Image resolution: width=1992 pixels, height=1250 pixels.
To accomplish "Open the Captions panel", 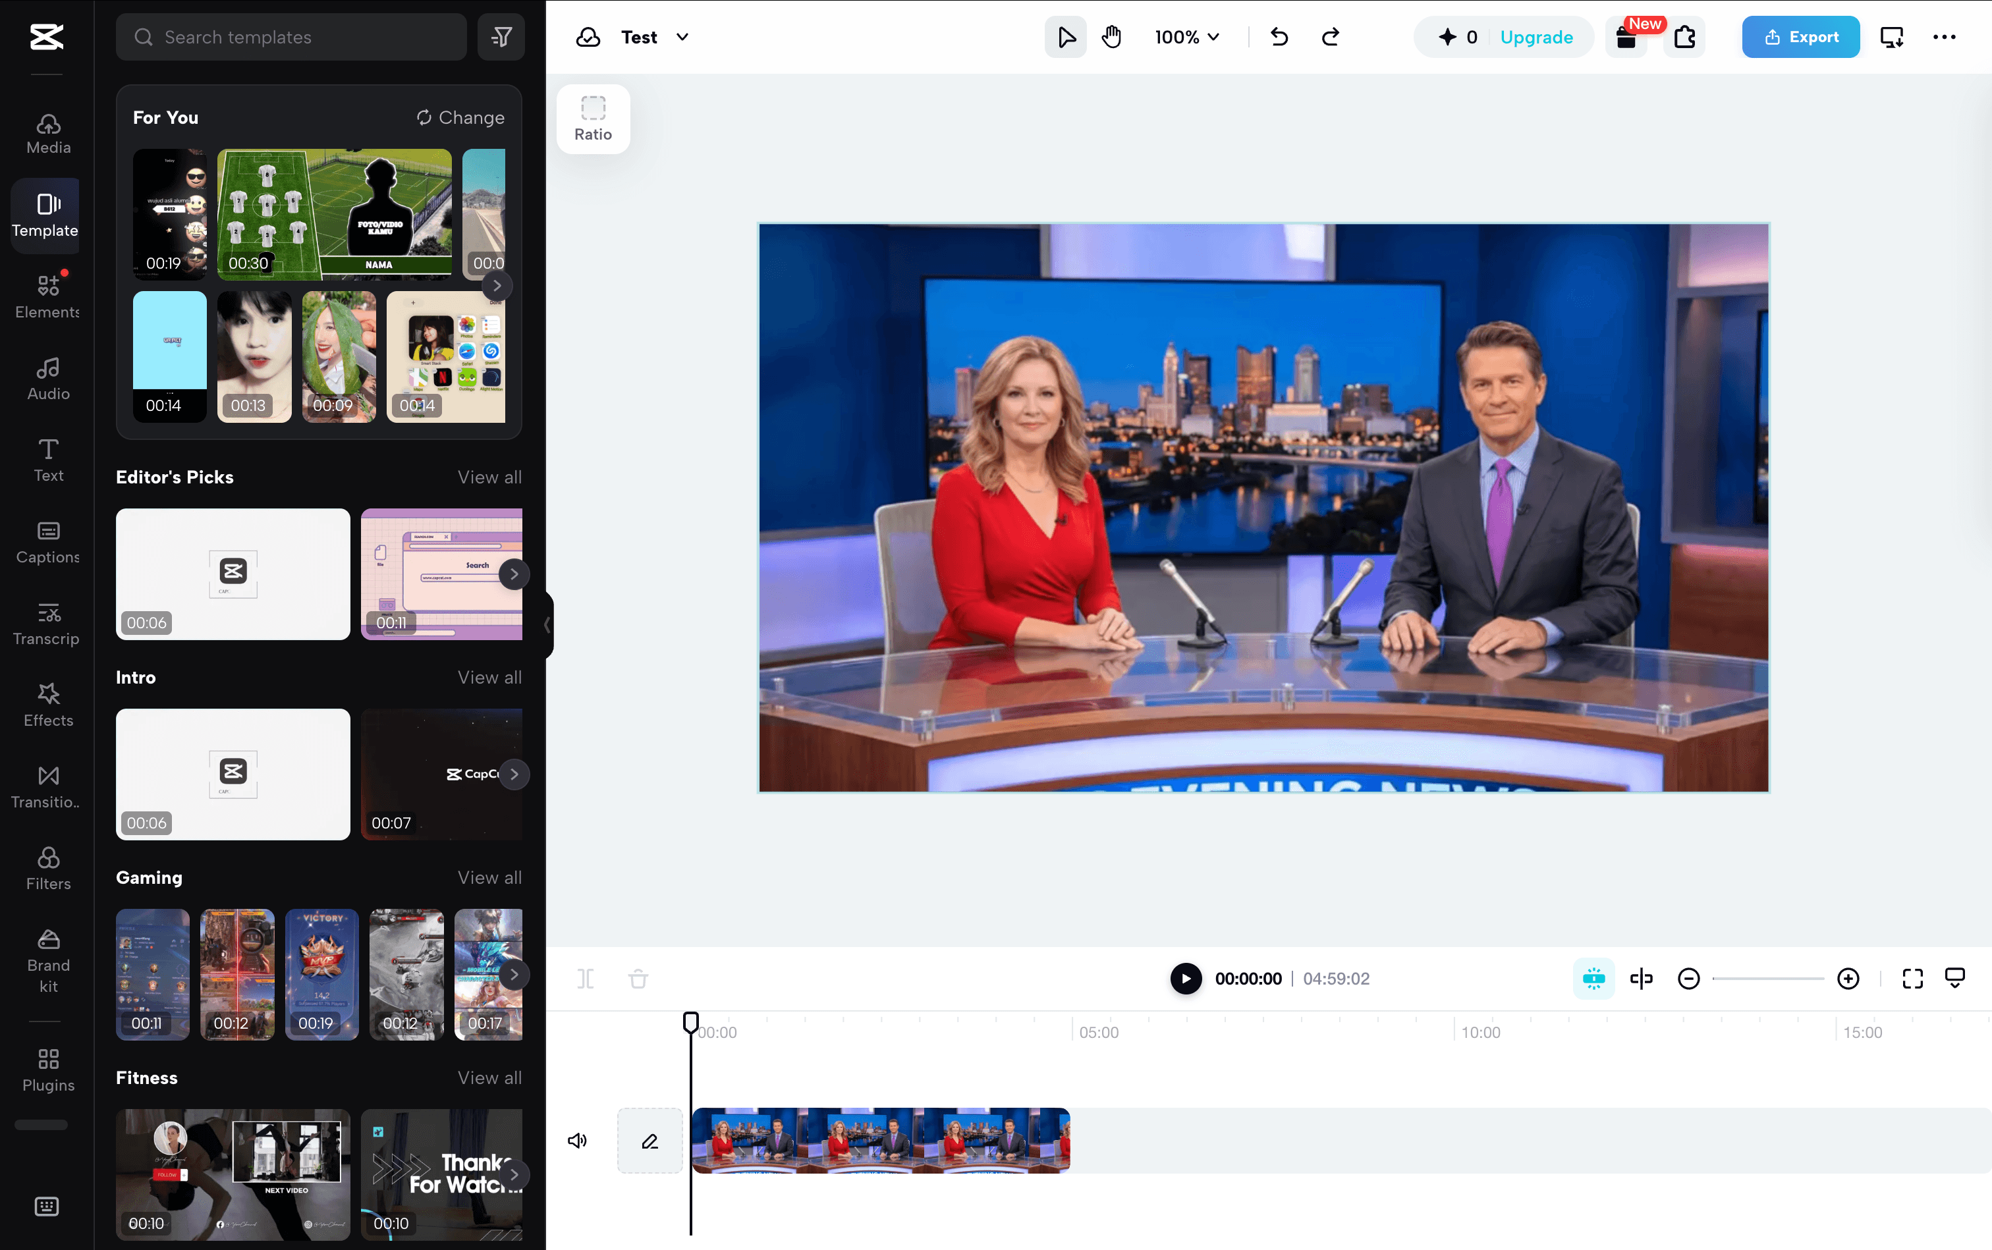I will click(48, 542).
